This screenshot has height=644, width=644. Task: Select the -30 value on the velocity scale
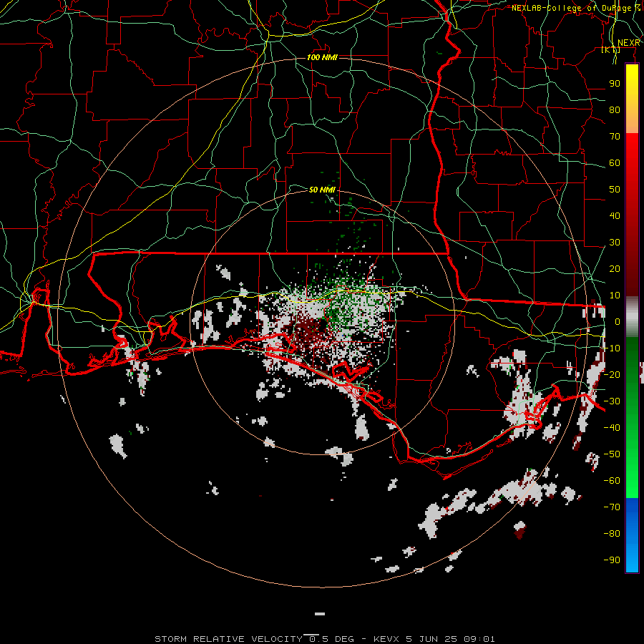(612, 401)
